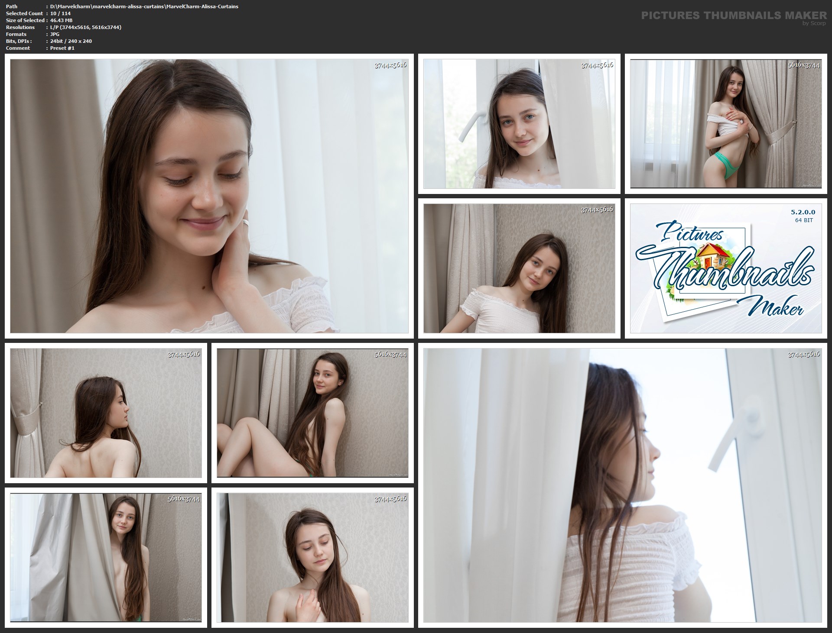The image size is (832, 633).
Task: Click the Selected Count 10 / 114 value
Action: point(60,13)
